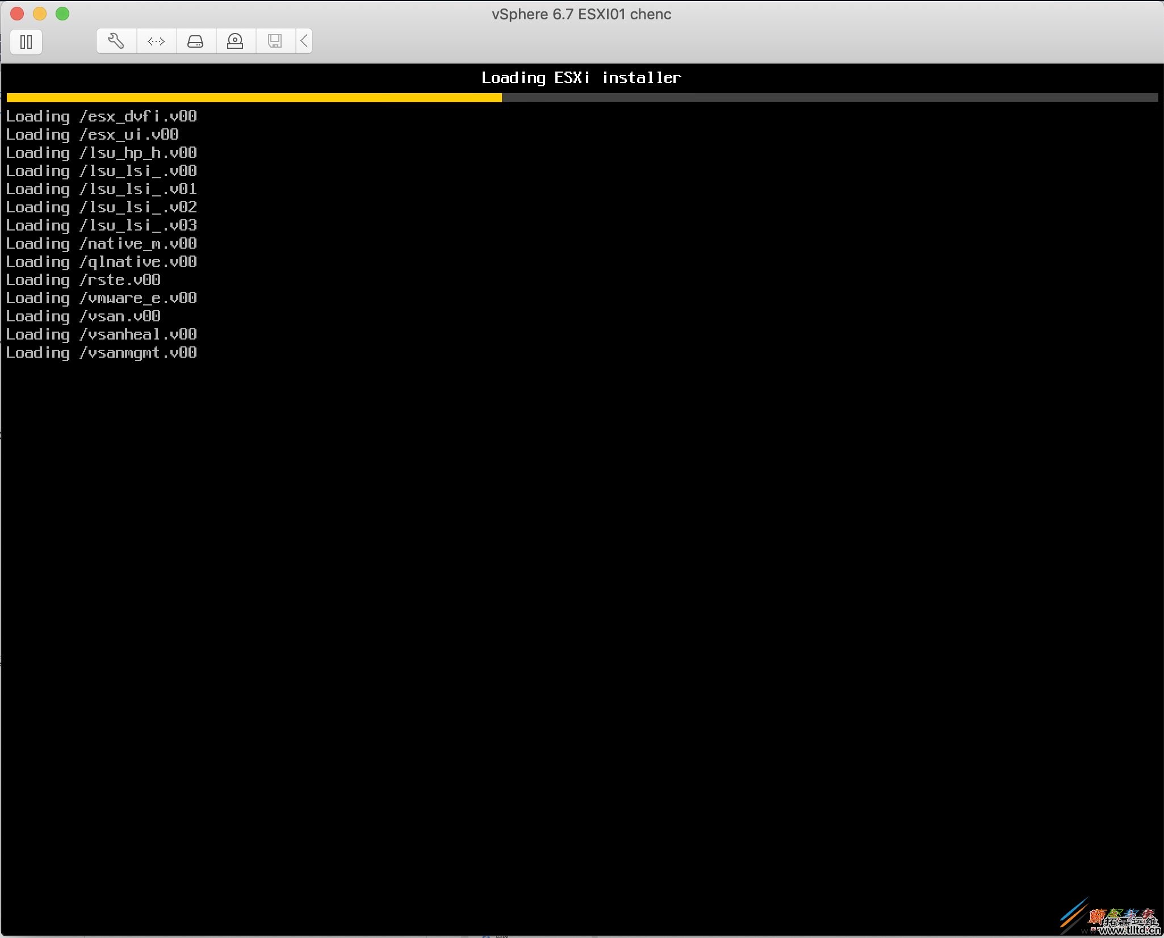Open virtual machine settings with the wrench icon
Screen dimensions: 1164x938
pyautogui.click(x=116, y=40)
